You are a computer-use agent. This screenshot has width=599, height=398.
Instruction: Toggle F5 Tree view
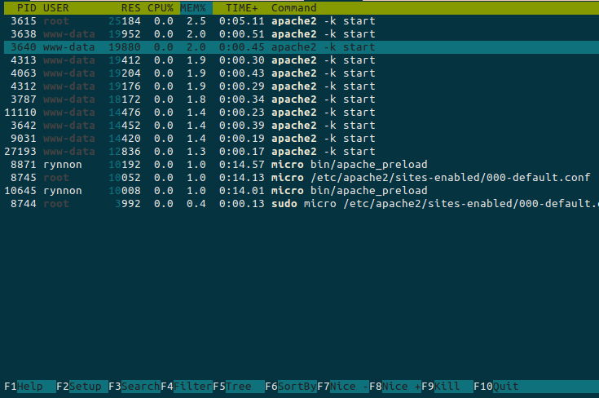tap(238, 386)
